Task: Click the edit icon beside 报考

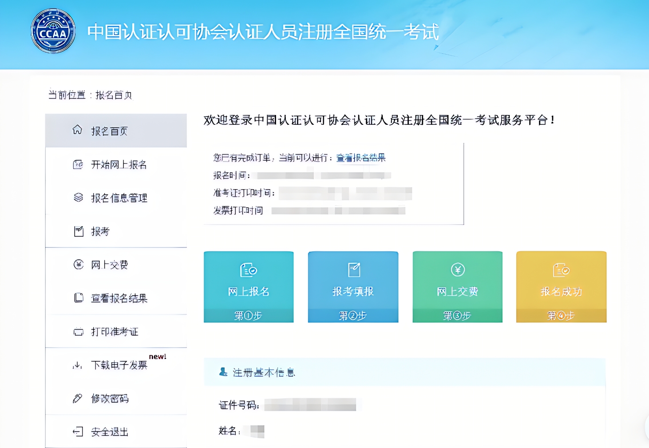Action: tap(79, 231)
